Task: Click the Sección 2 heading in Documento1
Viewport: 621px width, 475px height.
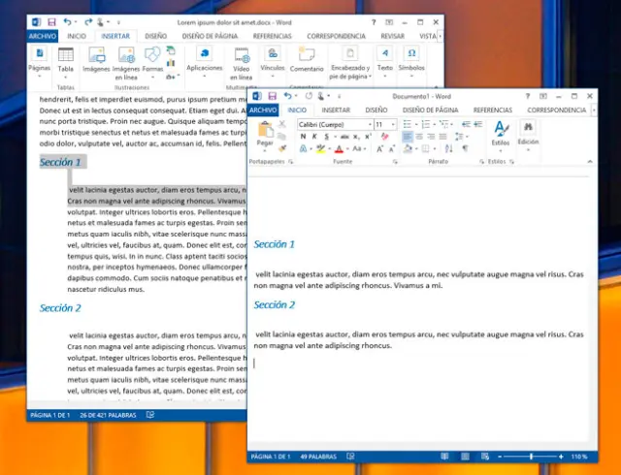Action: coord(275,305)
